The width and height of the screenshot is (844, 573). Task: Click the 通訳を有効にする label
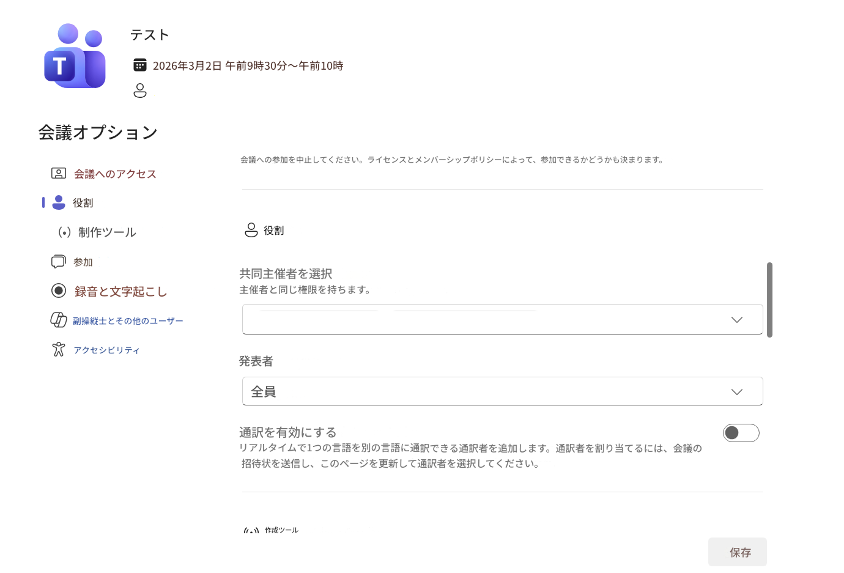coord(288,432)
